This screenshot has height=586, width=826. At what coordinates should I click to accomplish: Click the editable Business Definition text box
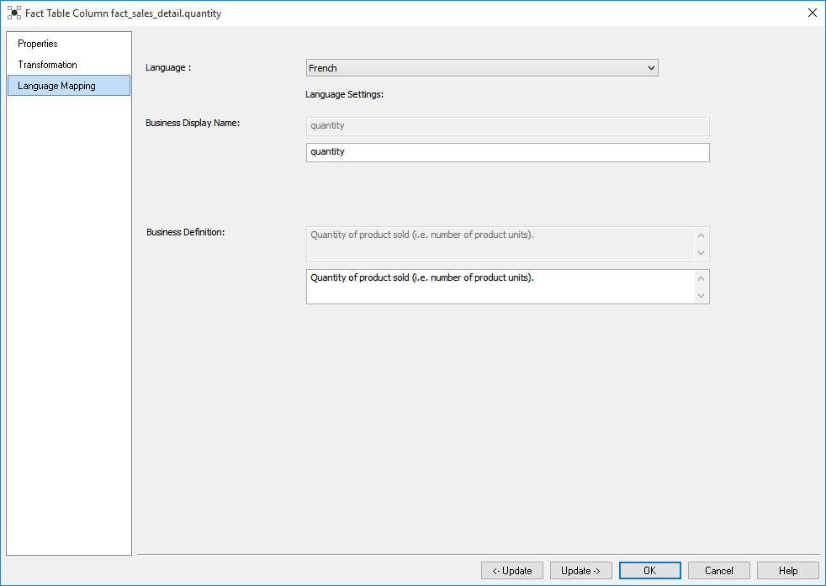tap(500, 286)
